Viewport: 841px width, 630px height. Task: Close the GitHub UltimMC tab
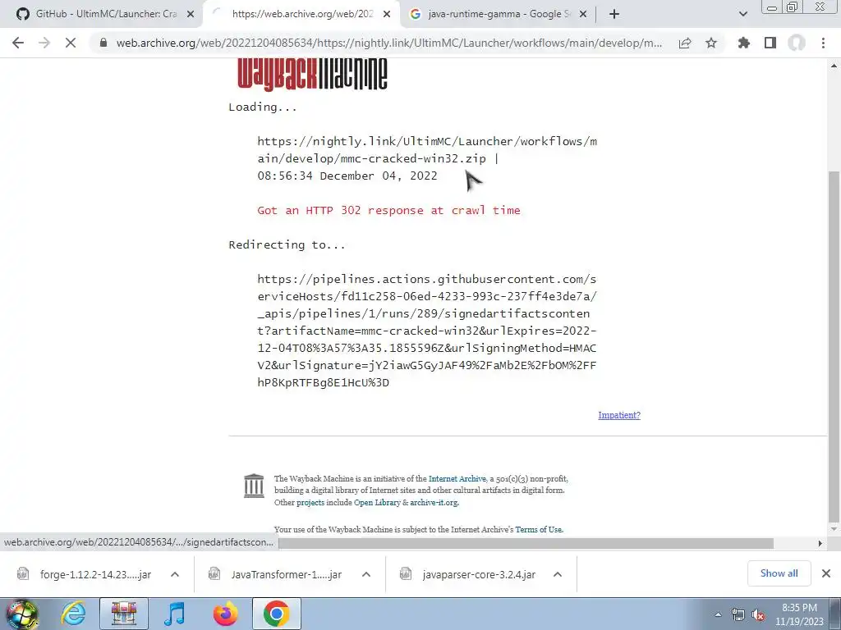coord(191,14)
